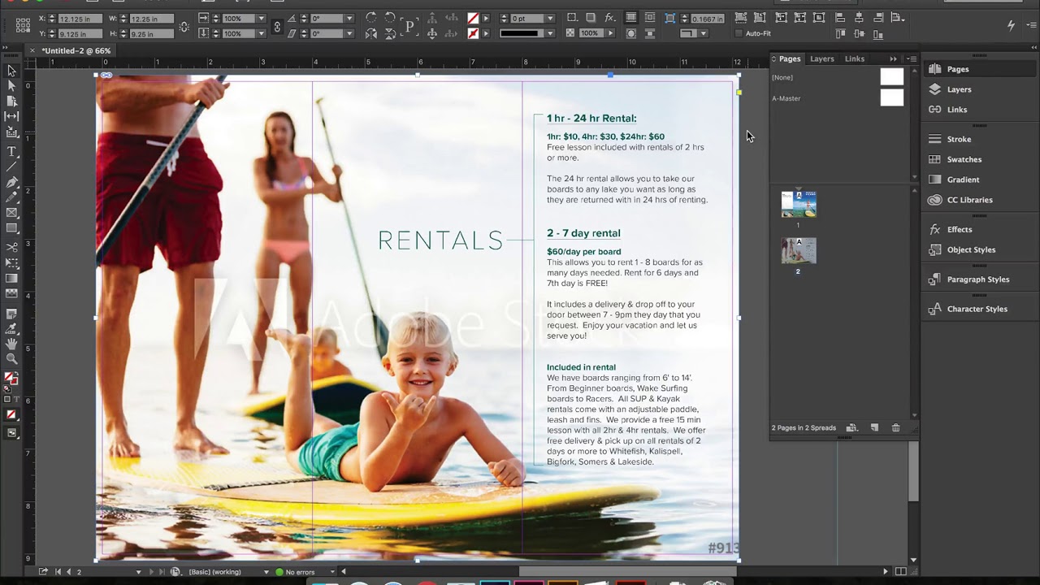Select the Direct Selection tool
The width and height of the screenshot is (1040, 585).
[x=11, y=84]
